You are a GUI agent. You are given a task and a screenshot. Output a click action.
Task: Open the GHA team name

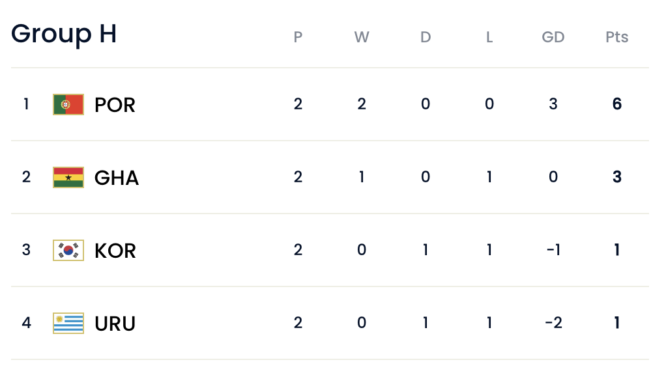(x=117, y=178)
